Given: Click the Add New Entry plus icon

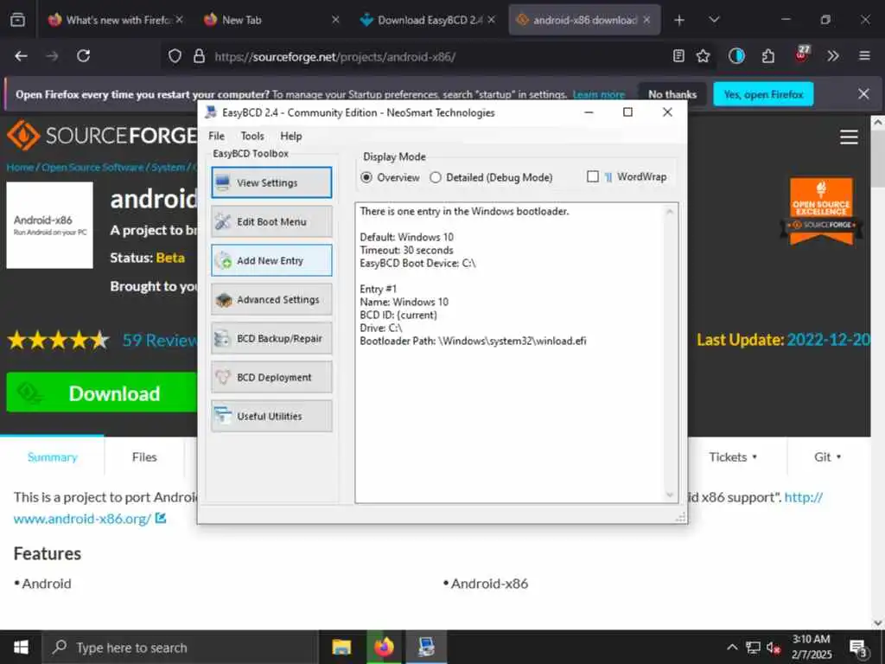Looking at the screenshot, I should click(x=224, y=260).
